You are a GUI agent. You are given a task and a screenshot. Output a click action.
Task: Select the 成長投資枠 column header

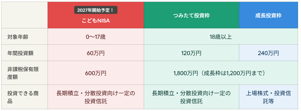coord(268,15)
